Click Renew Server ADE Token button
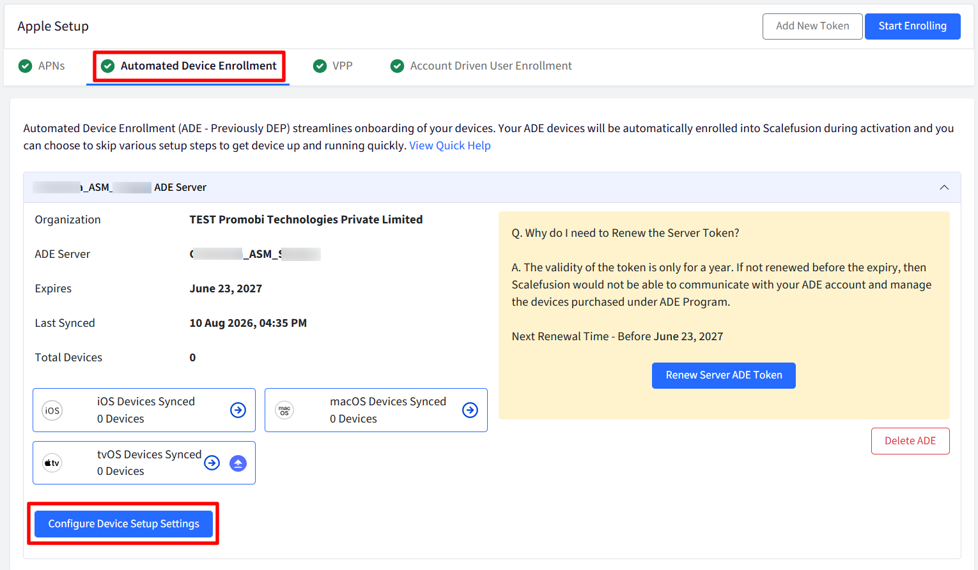The height and width of the screenshot is (570, 978). tap(724, 375)
